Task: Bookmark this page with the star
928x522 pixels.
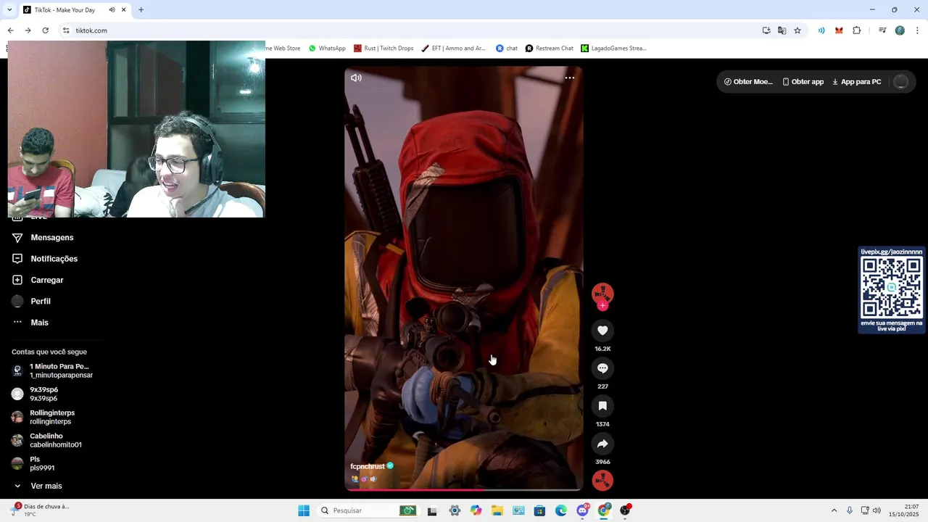Action: tap(797, 30)
